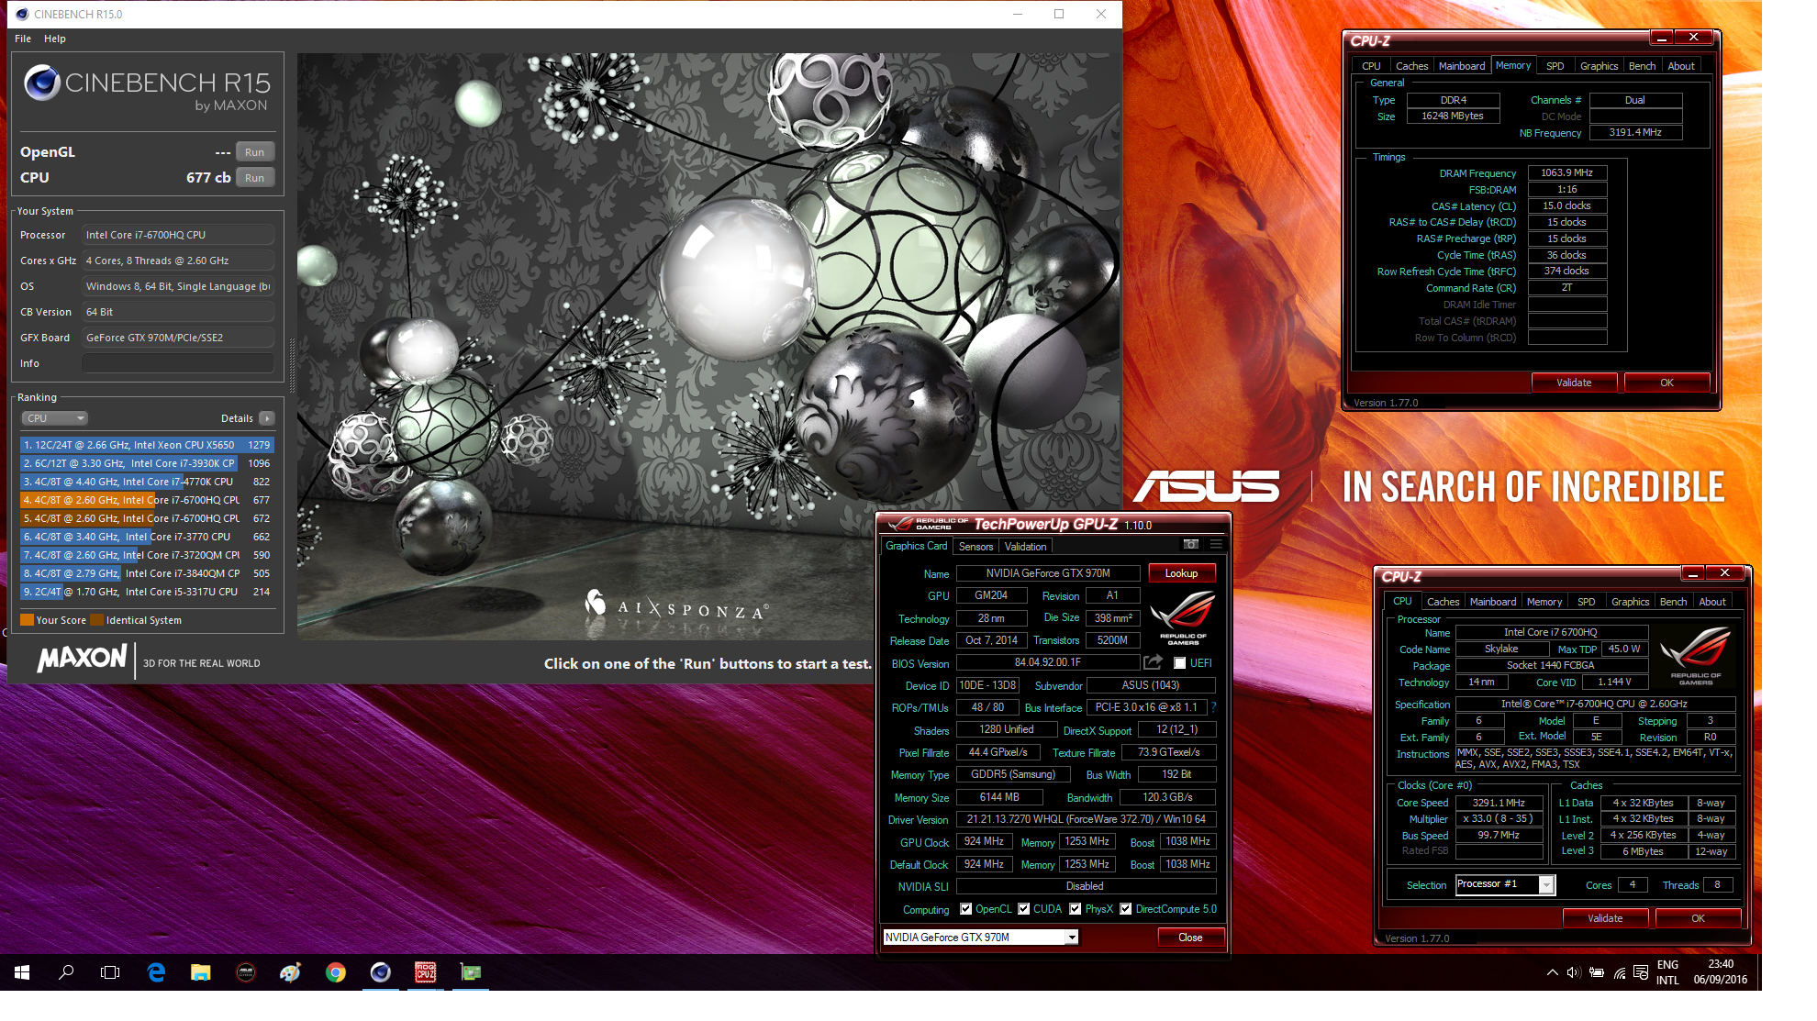The image size is (1817, 1021).
Task: Open taskbar search magnifier
Action: 66,972
